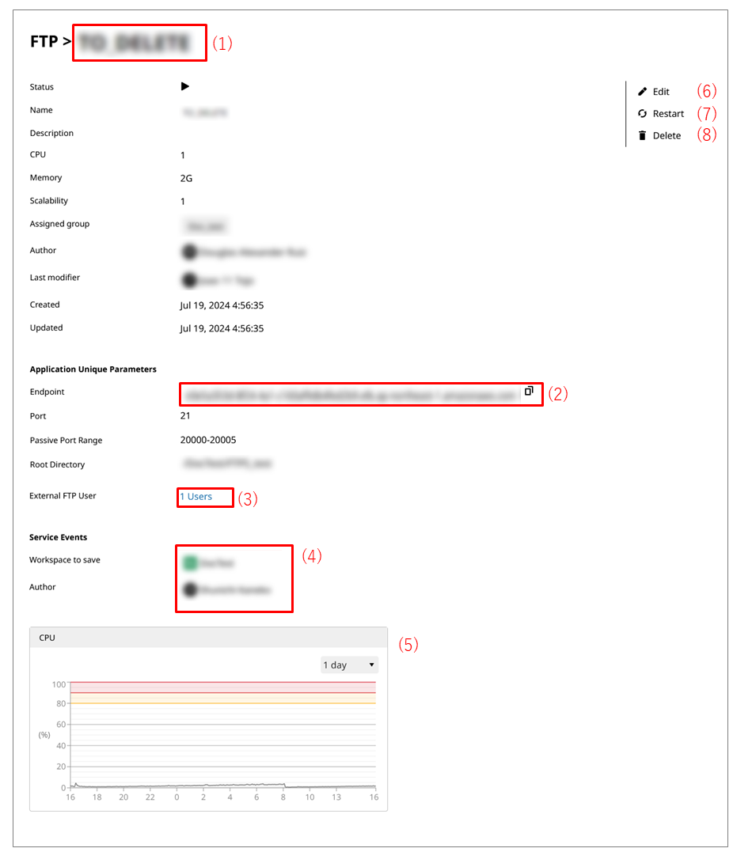The image size is (733, 852).
Task: Click the CPU panel header
Action: (208, 638)
